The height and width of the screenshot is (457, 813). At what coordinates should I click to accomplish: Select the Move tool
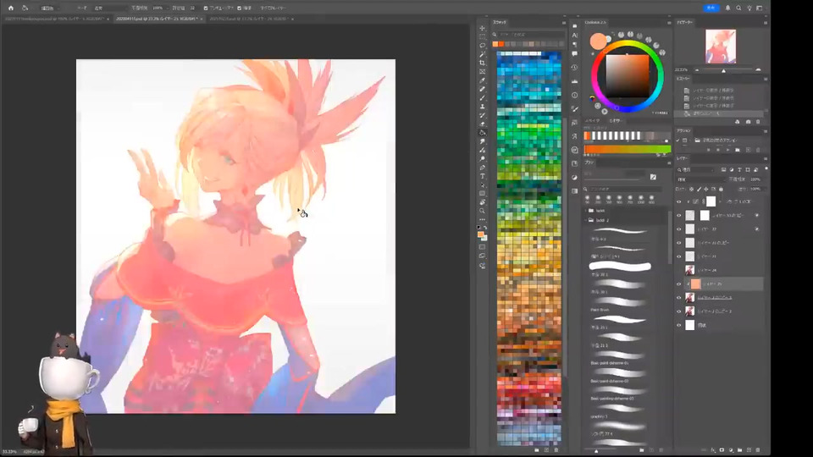[483, 28]
